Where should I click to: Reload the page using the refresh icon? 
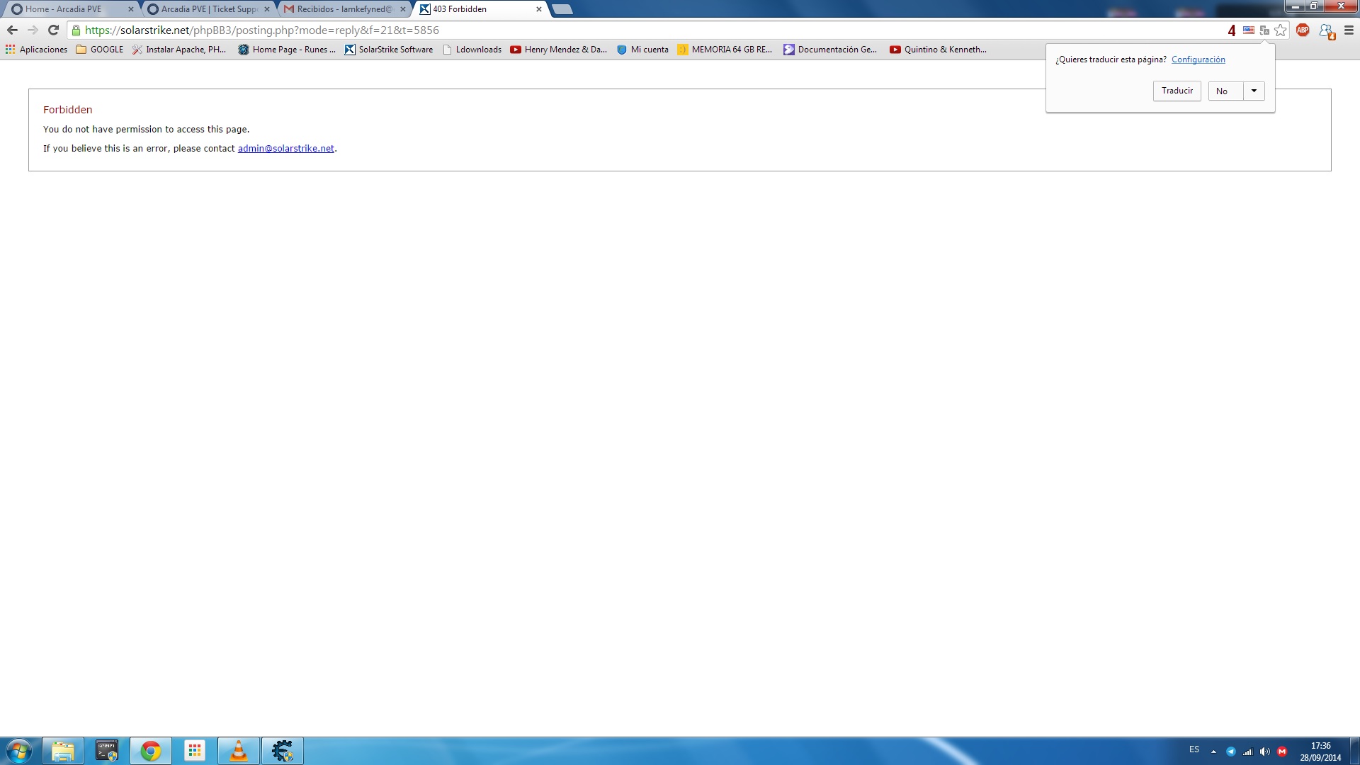click(53, 30)
